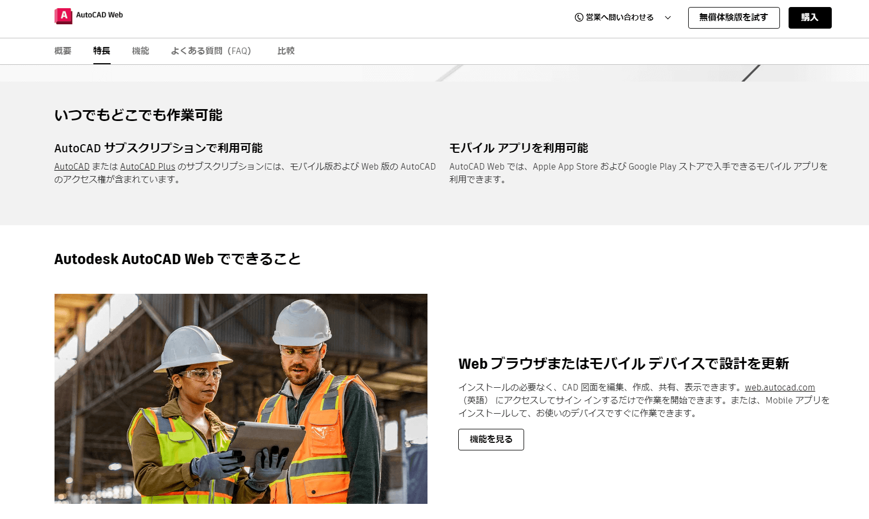This screenshot has height=519, width=869.
Task: Click the 無償体験版を試す button
Action: [x=734, y=18]
